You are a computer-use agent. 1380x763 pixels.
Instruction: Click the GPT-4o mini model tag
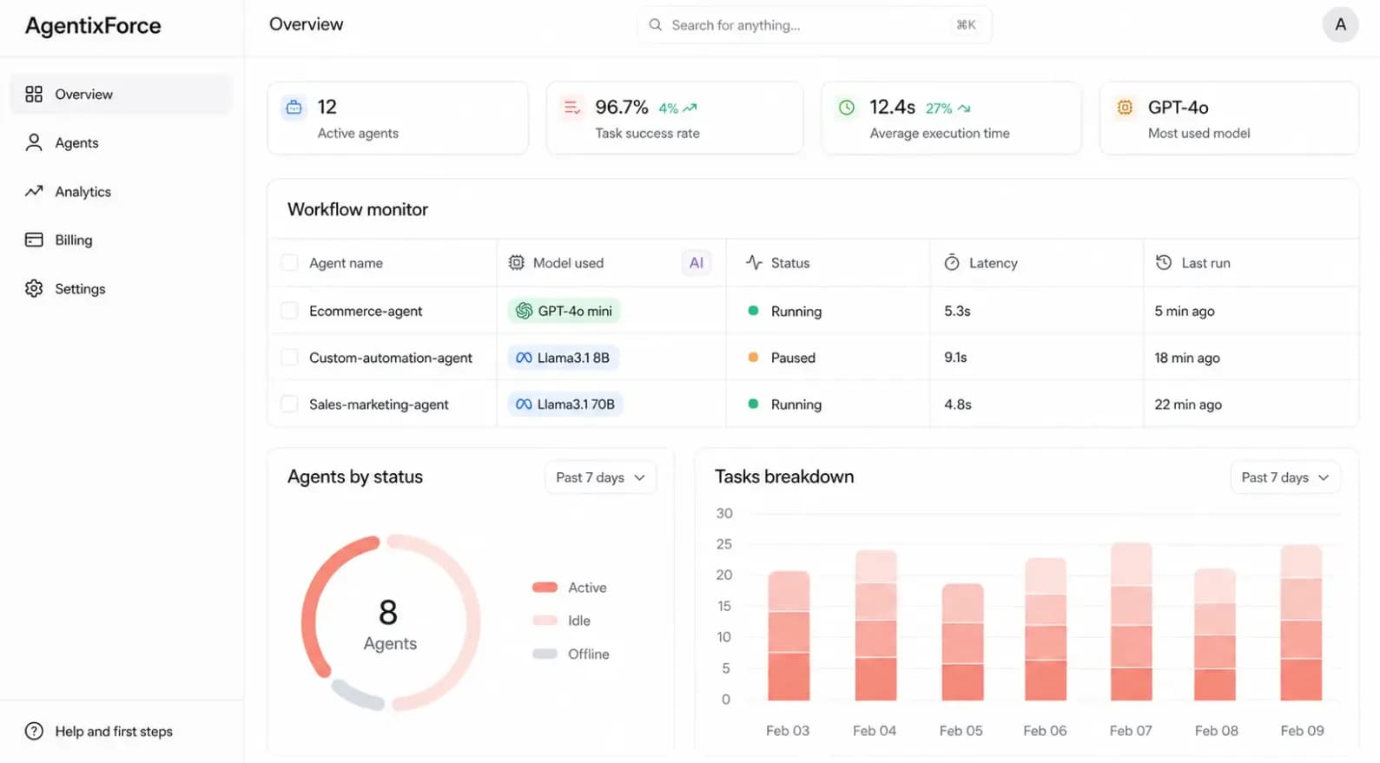(565, 311)
